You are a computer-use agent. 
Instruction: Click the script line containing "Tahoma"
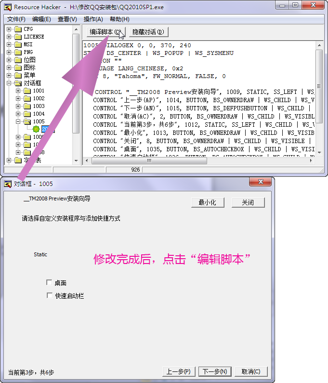(x=154, y=76)
